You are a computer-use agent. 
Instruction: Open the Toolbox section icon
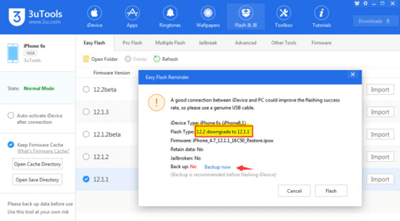[x=284, y=13]
